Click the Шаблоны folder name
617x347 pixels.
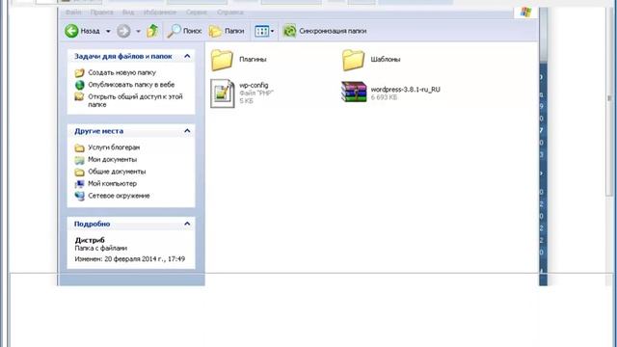coord(386,60)
